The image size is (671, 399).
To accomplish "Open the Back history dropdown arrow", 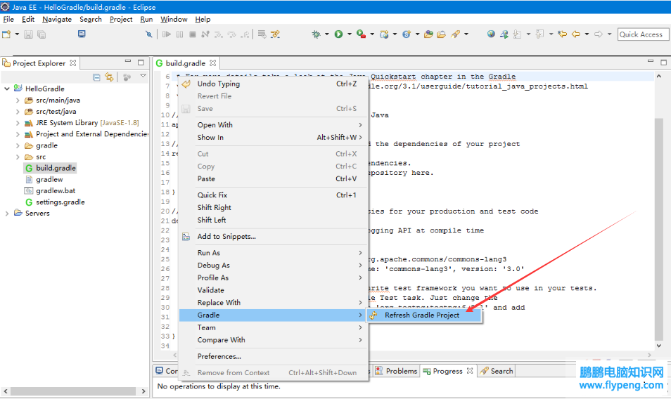I will [x=587, y=34].
